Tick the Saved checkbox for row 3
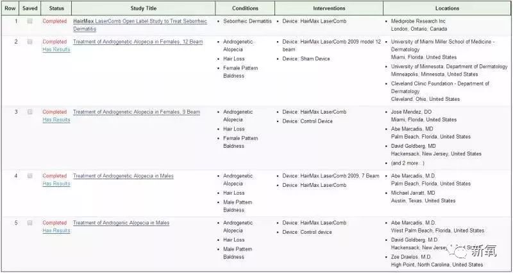Screen dimensions: 513x273 [x=29, y=112]
